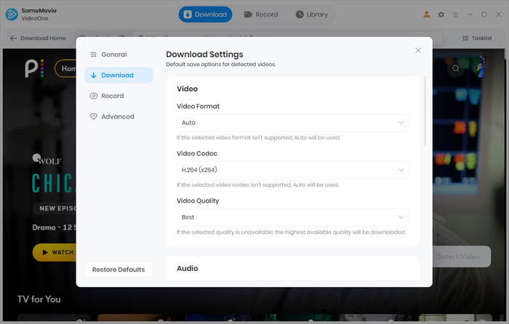The height and width of the screenshot is (324, 509).
Task: Open the Library tab
Action: (x=312, y=15)
